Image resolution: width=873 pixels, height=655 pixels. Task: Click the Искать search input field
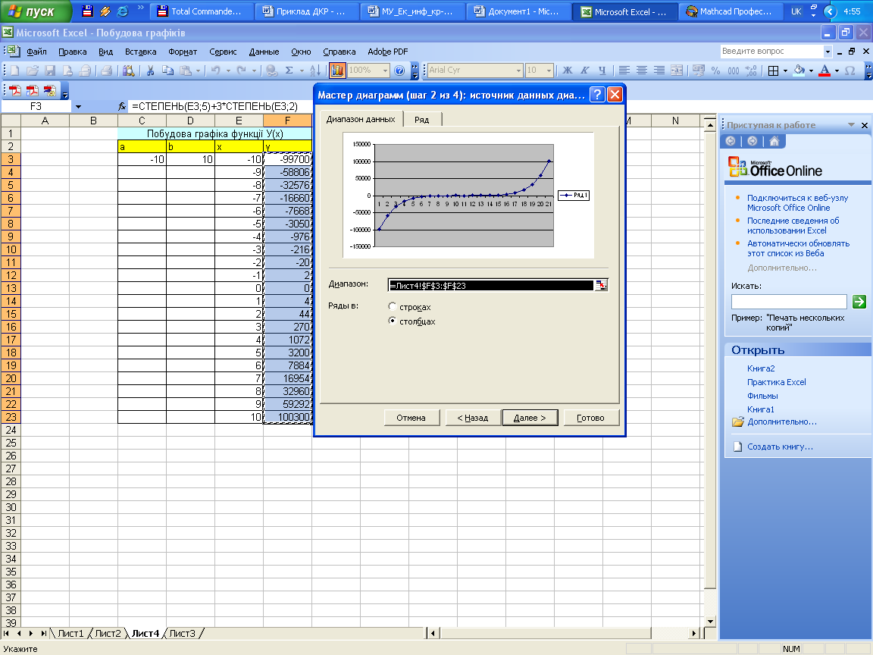tap(788, 302)
